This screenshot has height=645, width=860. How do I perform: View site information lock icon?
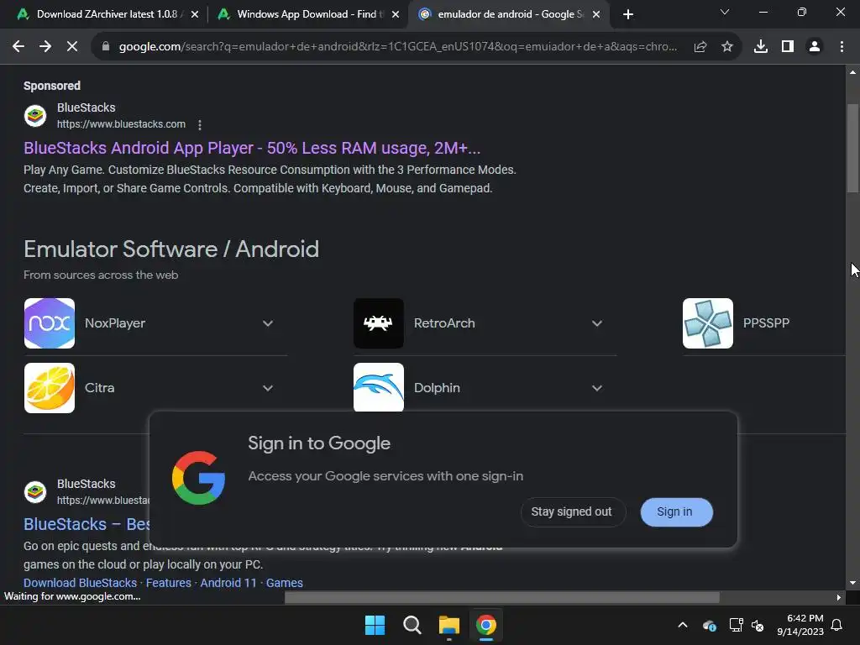pyautogui.click(x=106, y=47)
